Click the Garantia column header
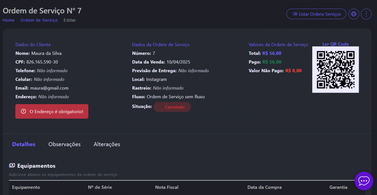The height and width of the screenshot is (195, 377). (338, 187)
